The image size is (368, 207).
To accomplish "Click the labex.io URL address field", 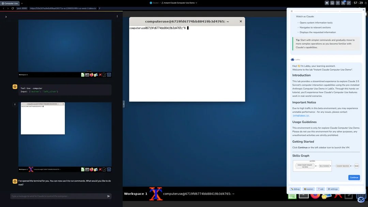I will (x=63, y=8).
